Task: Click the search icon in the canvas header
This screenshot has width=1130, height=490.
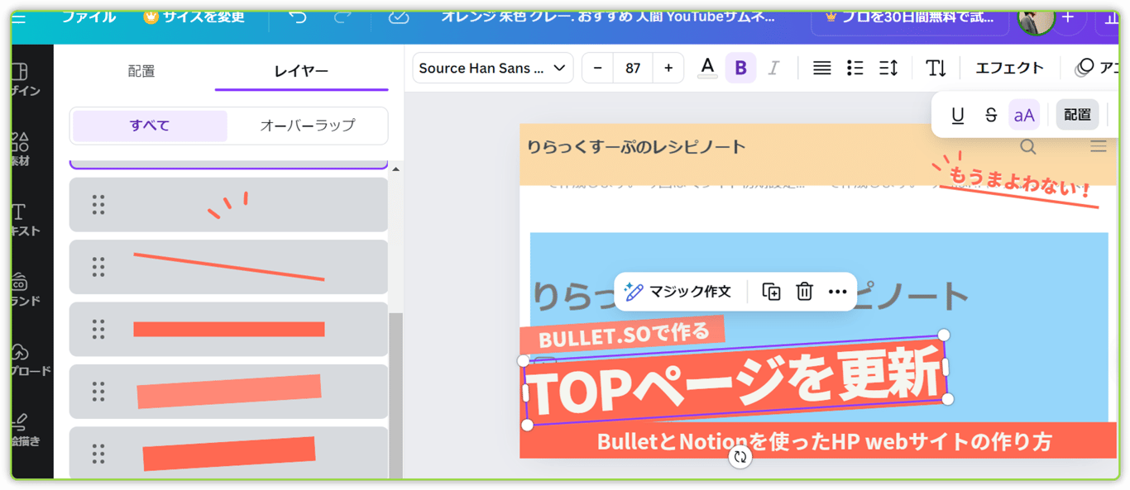Action: coord(1027,147)
